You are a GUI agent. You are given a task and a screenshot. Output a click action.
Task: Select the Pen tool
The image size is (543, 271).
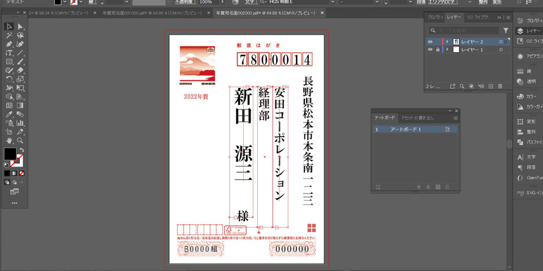pyautogui.click(x=10, y=44)
